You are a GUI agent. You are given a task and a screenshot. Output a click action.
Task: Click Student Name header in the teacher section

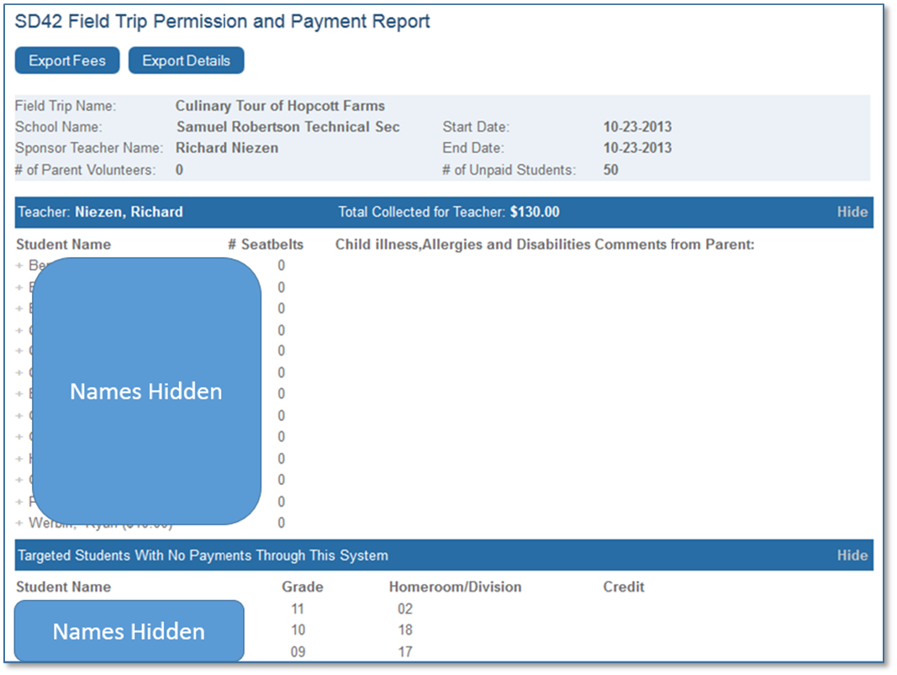click(63, 245)
